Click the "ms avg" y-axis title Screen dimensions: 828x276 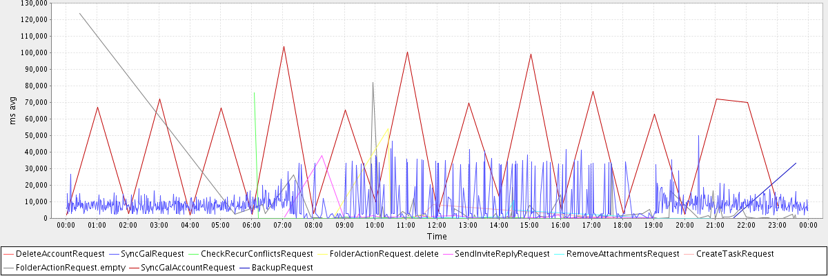click(x=13, y=110)
